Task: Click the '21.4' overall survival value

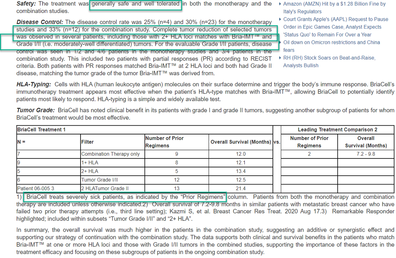Action: tap(241, 188)
